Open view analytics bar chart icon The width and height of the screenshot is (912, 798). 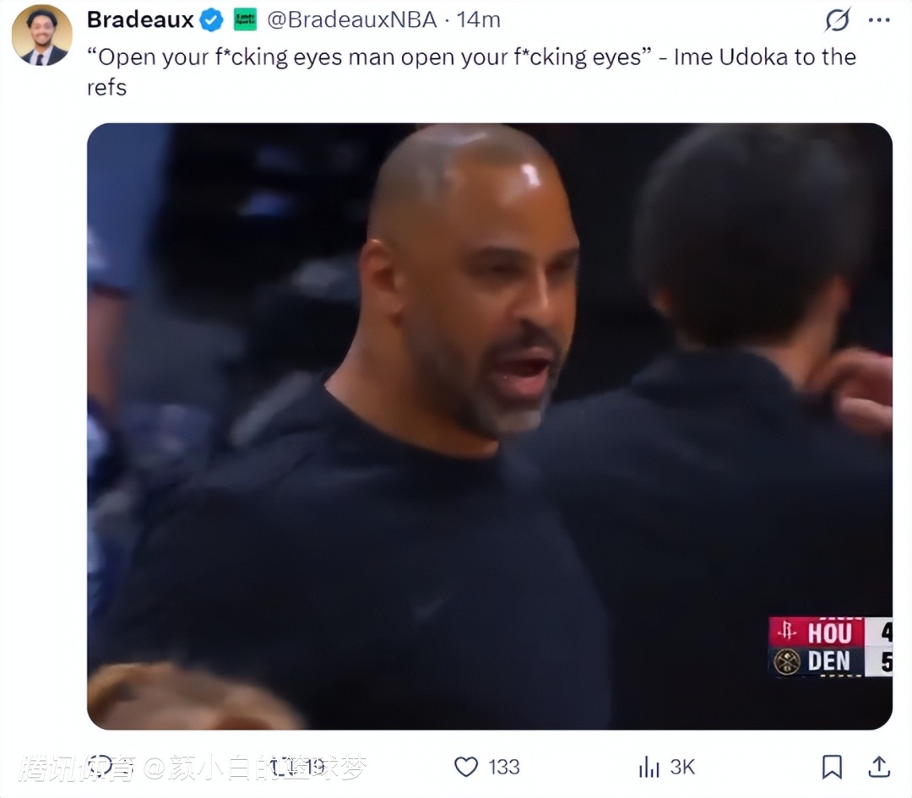649,767
